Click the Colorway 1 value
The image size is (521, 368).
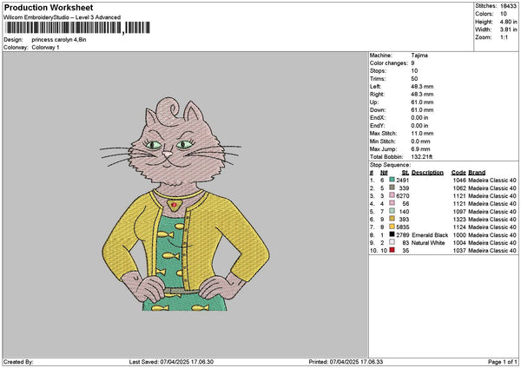(47, 47)
